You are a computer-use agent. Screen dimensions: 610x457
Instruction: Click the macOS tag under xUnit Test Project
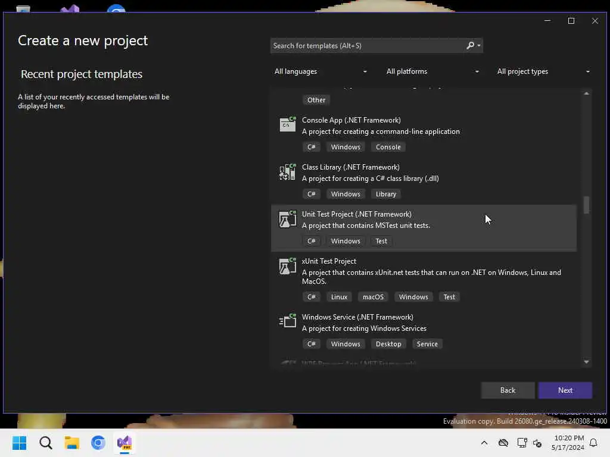click(373, 297)
